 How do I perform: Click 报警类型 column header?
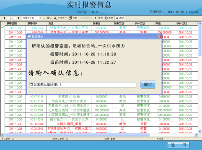click(122, 23)
